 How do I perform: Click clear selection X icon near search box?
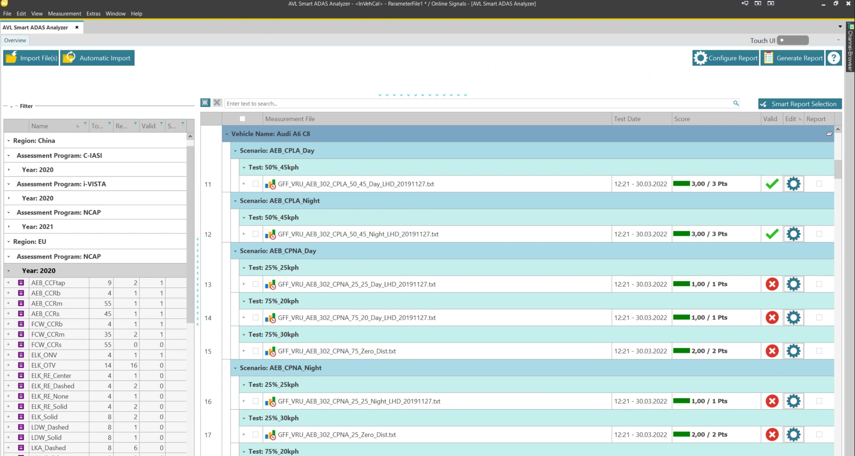click(217, 103)
